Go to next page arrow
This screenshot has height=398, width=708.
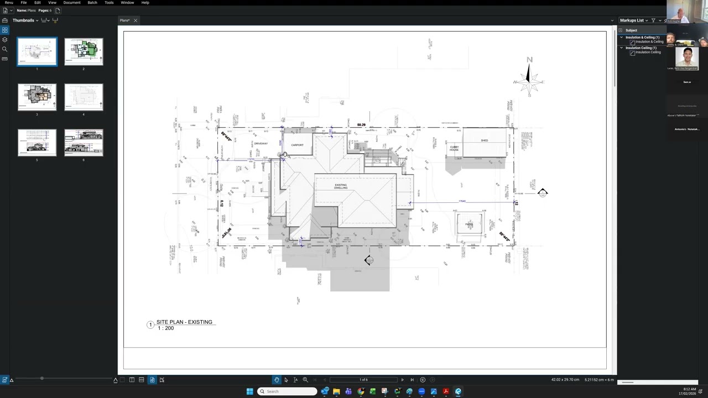(402, 380)
